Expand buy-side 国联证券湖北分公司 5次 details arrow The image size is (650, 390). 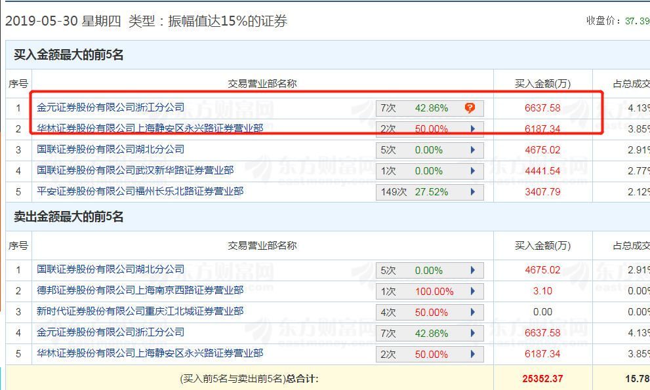[x=472, y=150]
